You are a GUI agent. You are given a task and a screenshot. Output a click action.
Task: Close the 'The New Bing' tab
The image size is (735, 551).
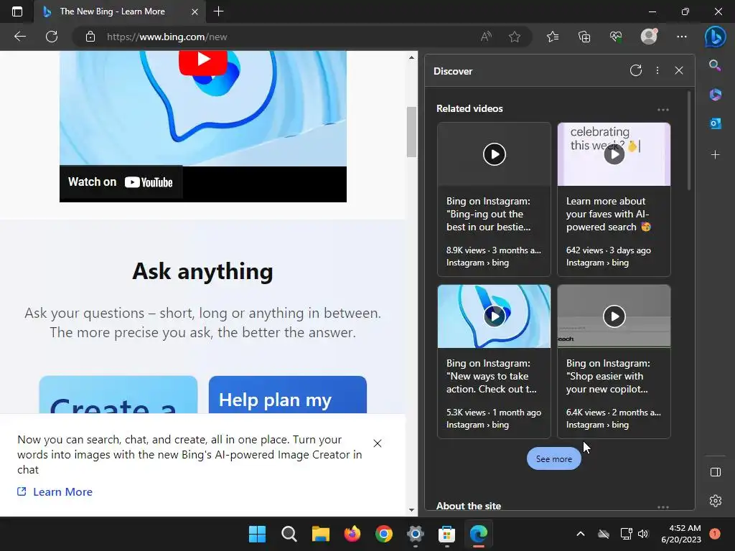(195, 11)
